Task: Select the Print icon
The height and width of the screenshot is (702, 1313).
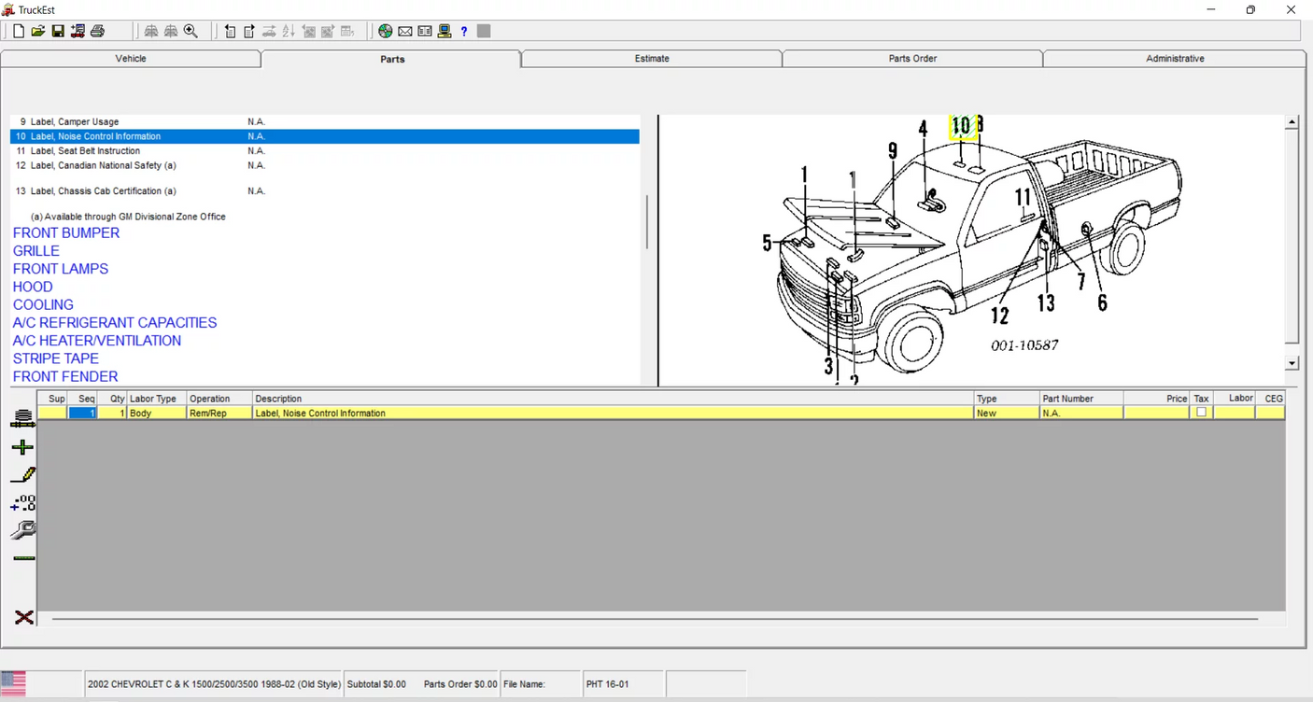Action: coord(97,31)
